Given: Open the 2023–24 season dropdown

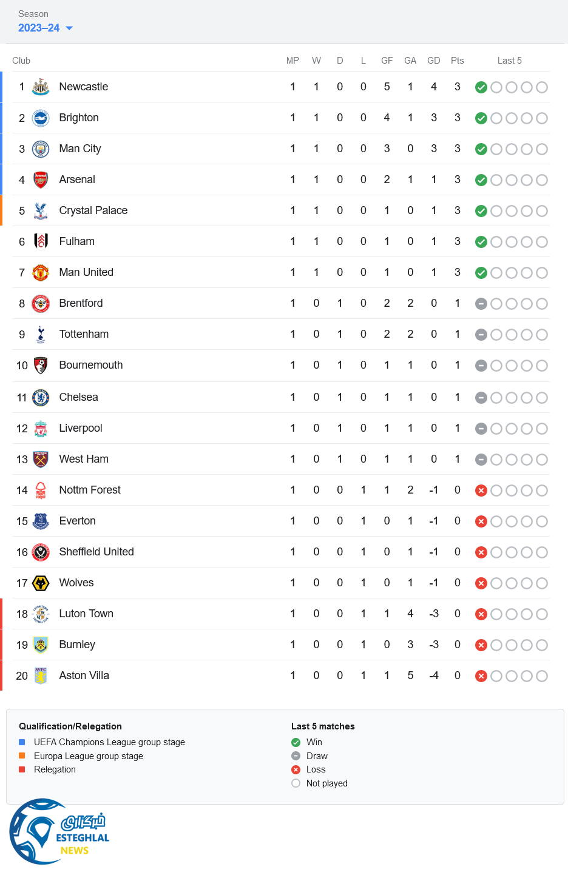Looking at the screenshot, I should pyautogui.click(x=46, y=28).
